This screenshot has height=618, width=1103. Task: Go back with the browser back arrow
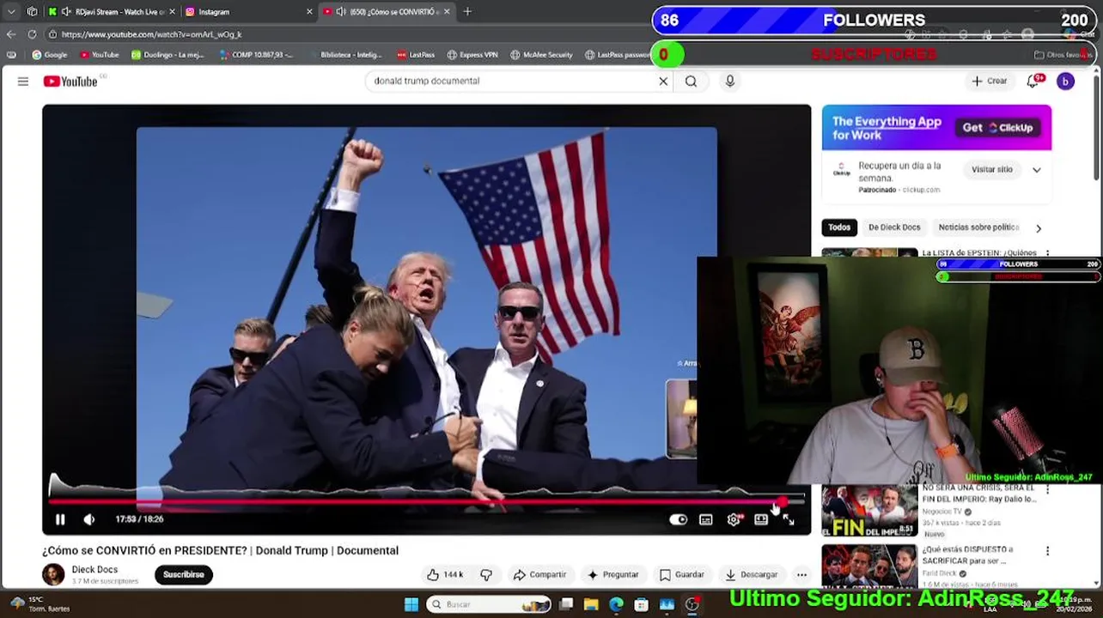(11, 34)
